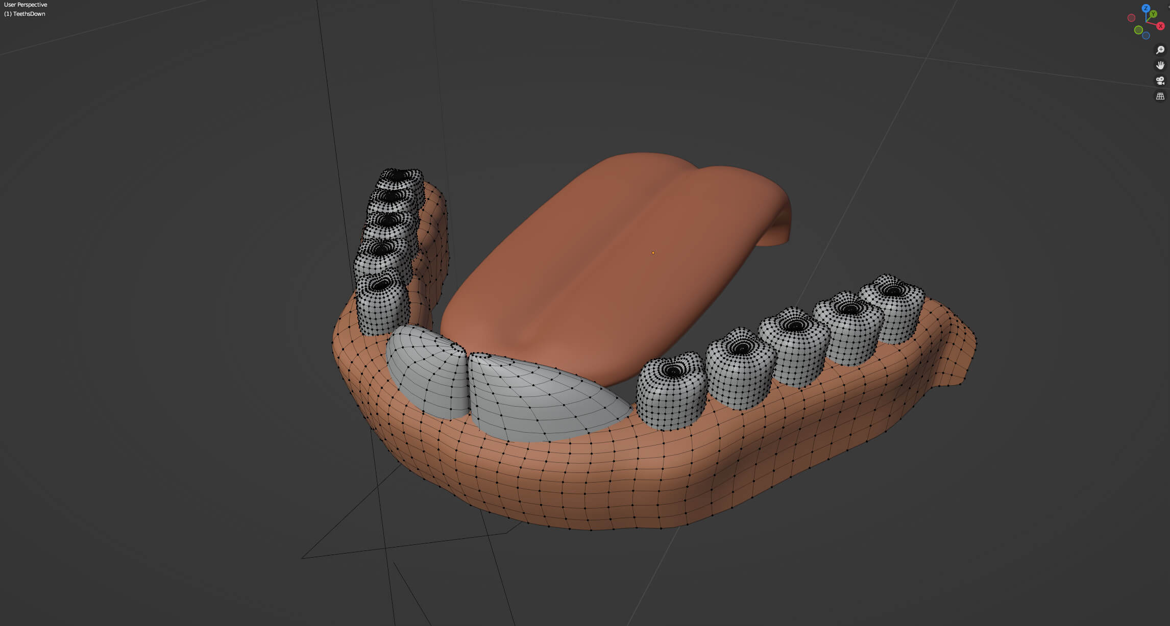The width and height of the screenshot is (1170, 626).
Task: Click the blue Z axis on gizmo
Action: tap(1146, 9)
